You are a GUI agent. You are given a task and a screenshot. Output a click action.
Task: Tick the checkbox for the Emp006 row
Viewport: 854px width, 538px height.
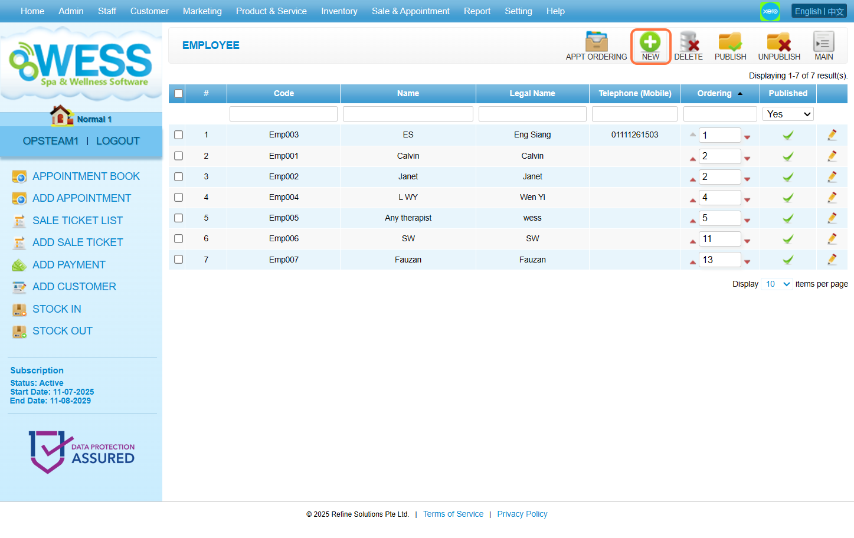178,238
